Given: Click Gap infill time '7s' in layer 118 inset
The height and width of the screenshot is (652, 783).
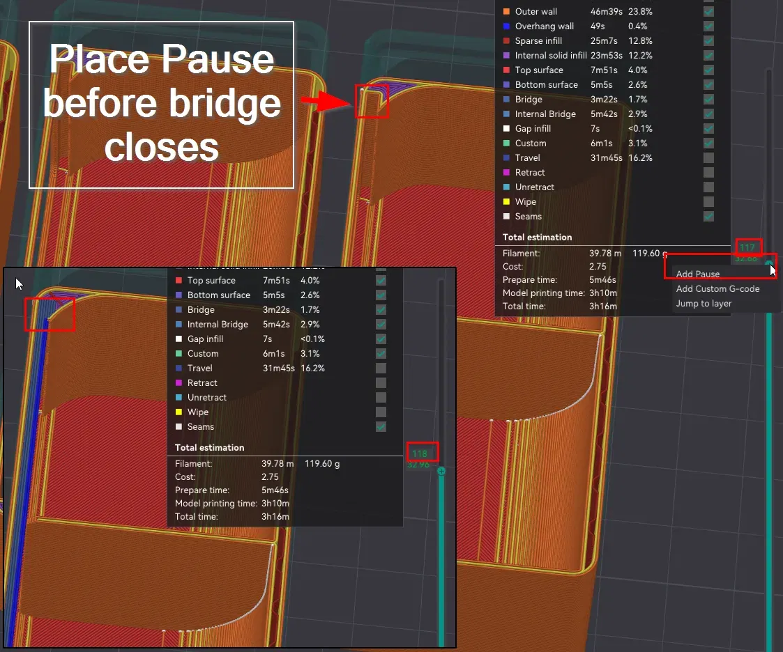Looking at the screenshot, I should (267, 339).
